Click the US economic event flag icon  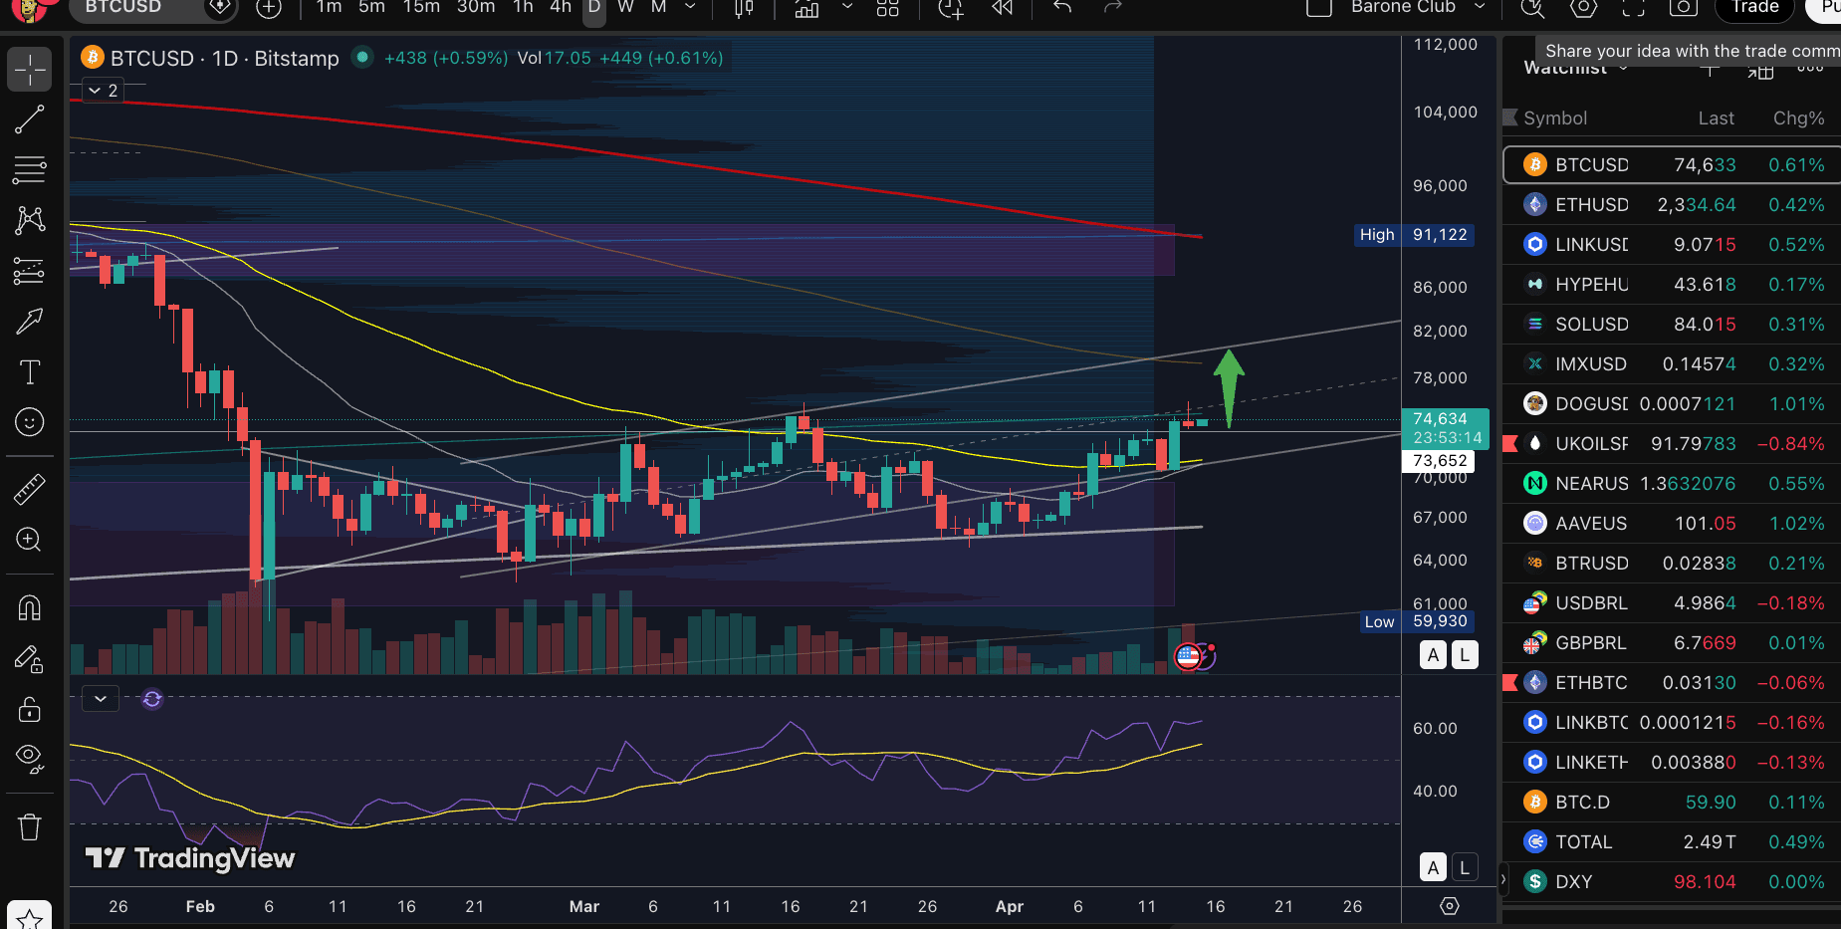(1188, 656)
